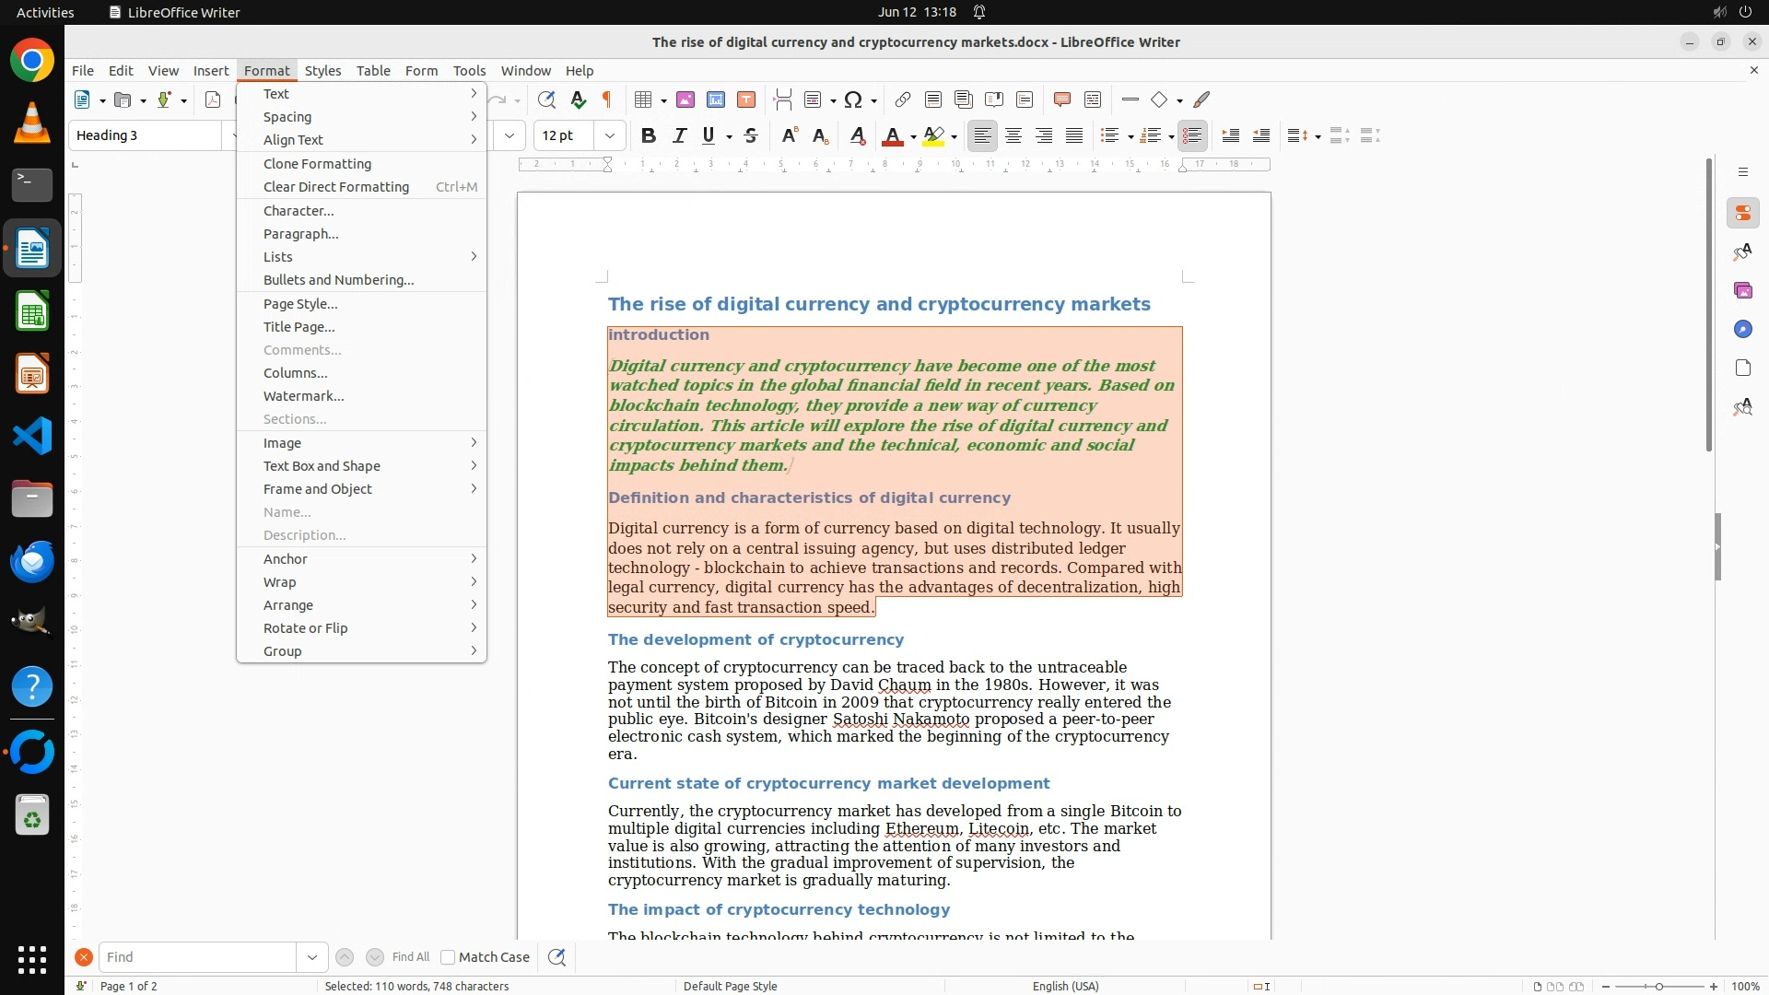The width and height of the screenshot is (1769, 995).
Task: Click into the Find input field
Action: (x=197, y=957)
